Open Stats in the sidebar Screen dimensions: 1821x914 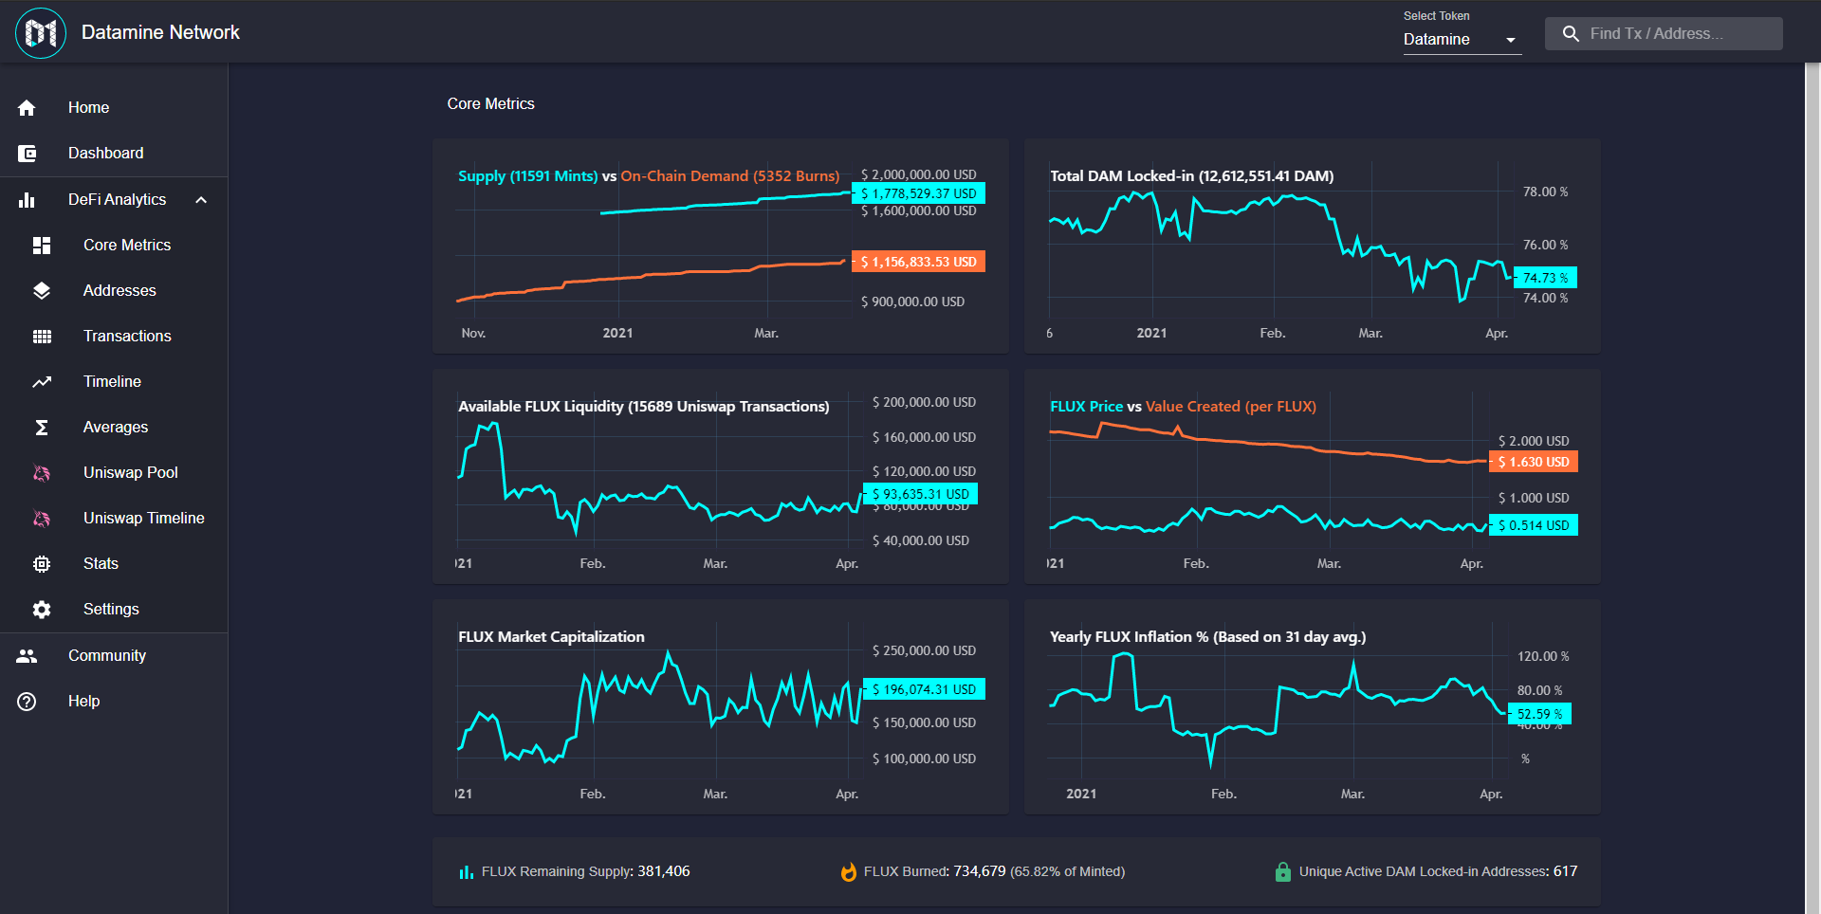(x=114, y=564)
